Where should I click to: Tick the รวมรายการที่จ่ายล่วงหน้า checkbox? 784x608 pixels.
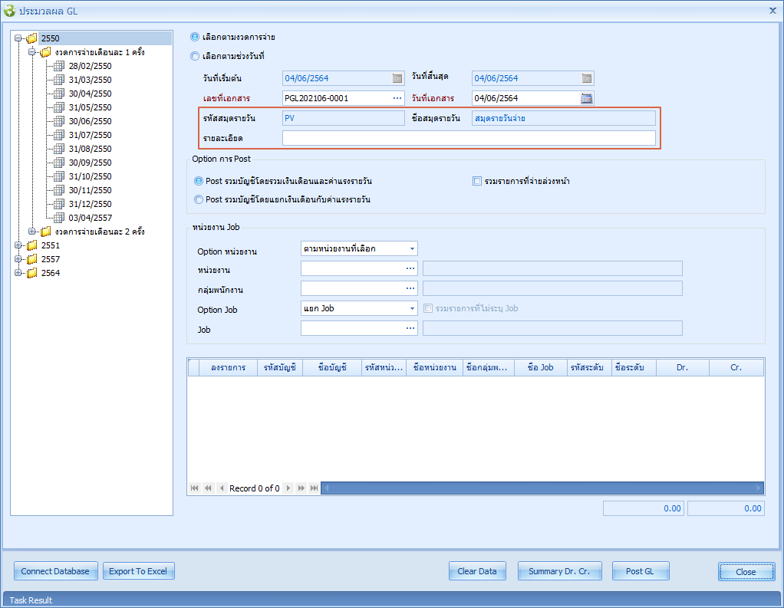477,181
